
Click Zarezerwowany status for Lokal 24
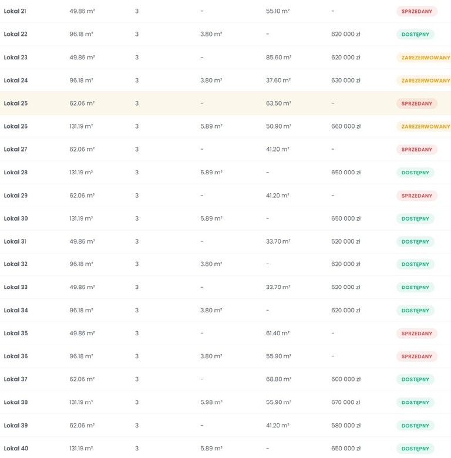click(425, 80)
